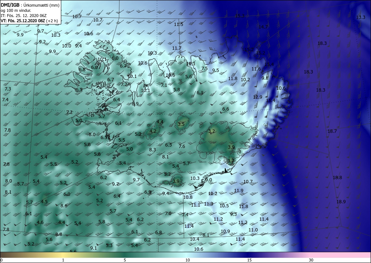Click the 7.0 value on the map
The height and width of the screenshot is (263, 371).
pyautogui.click(x=168, y=214)
